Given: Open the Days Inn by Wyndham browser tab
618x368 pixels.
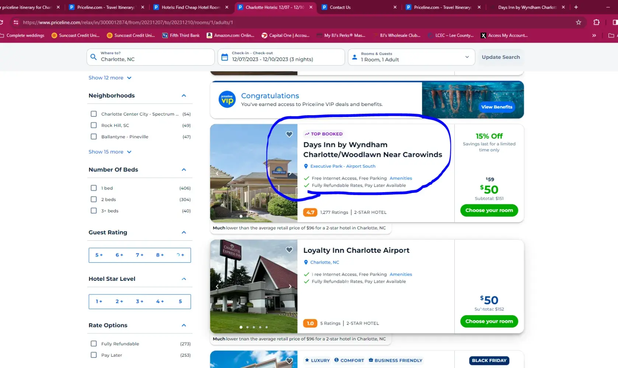Looking at the screenshot, I should [x=527, y=7].
